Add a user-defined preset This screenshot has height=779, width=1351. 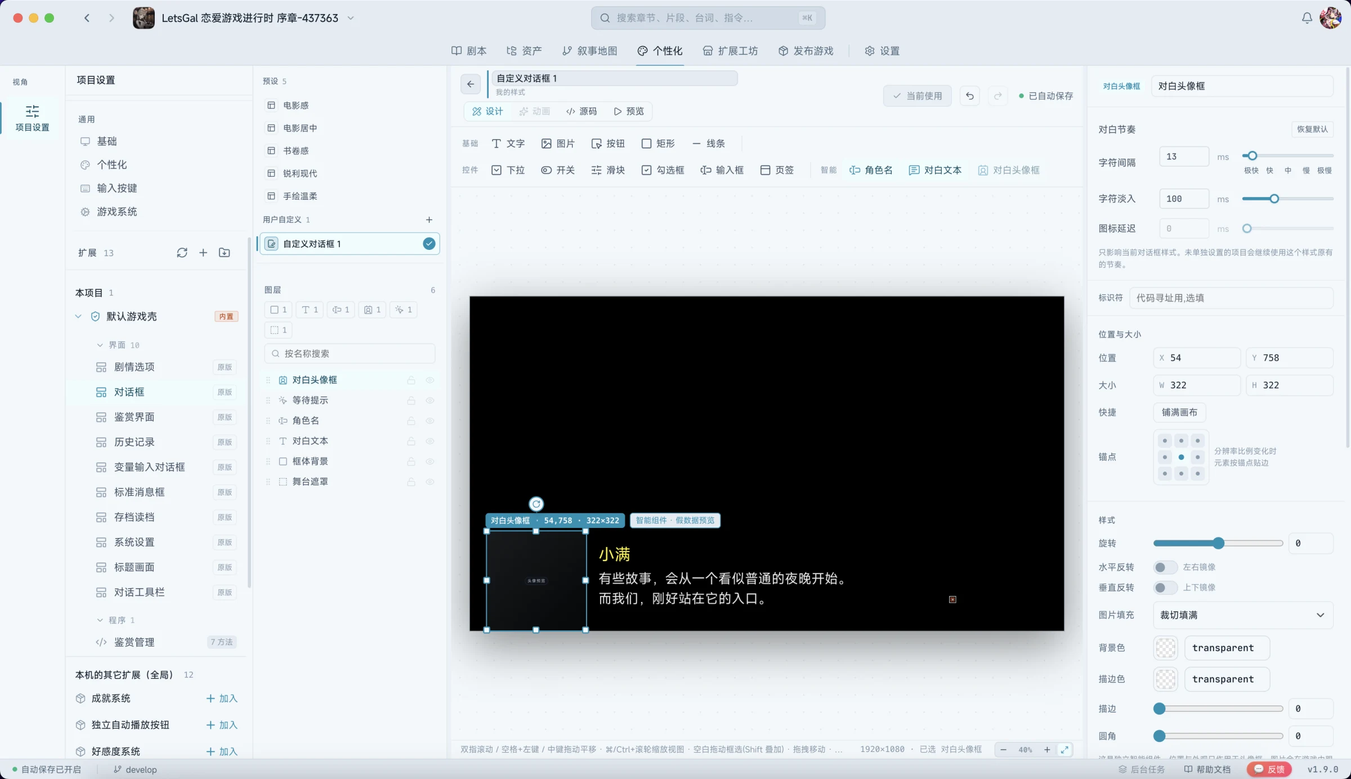(x=429, y=220)
